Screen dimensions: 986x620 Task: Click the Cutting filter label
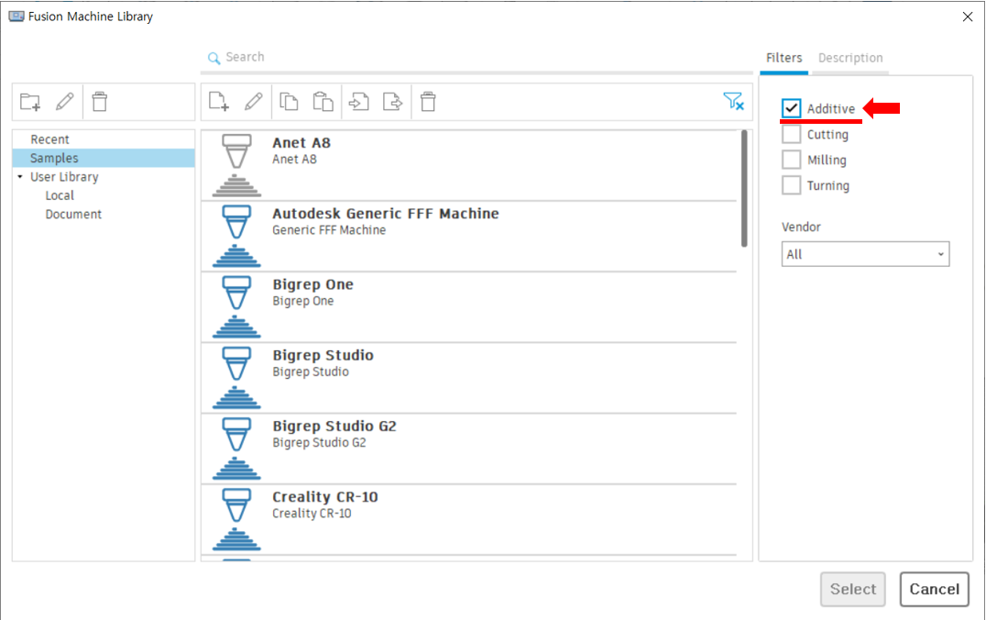pyautogui.click(x=827, y=135)
